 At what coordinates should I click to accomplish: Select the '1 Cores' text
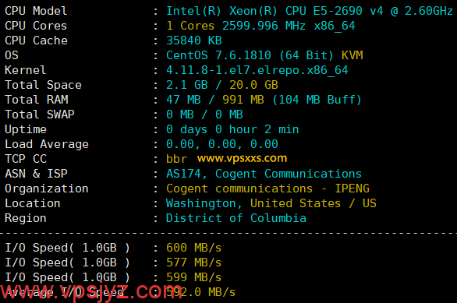point(190,26)
